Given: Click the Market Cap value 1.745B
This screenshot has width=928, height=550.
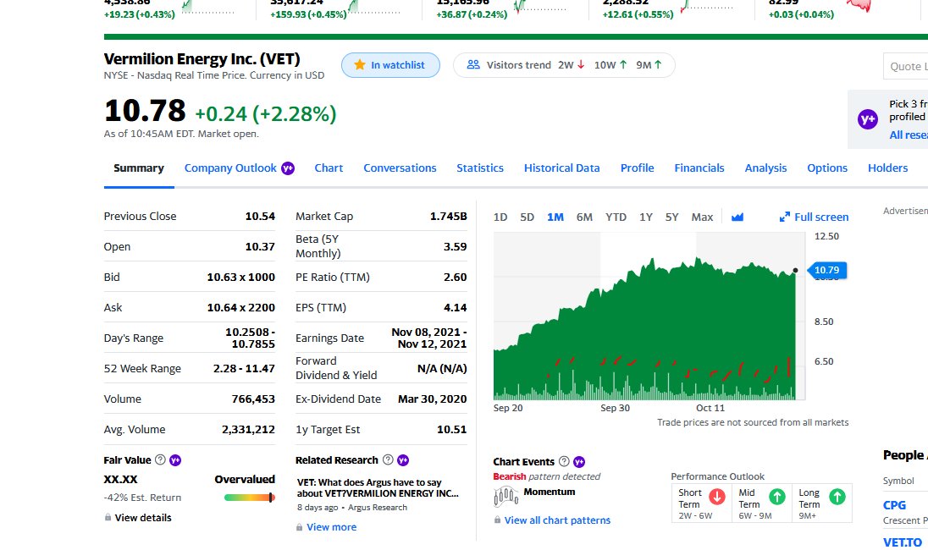Looking at the screenshot, I should 448,216.
